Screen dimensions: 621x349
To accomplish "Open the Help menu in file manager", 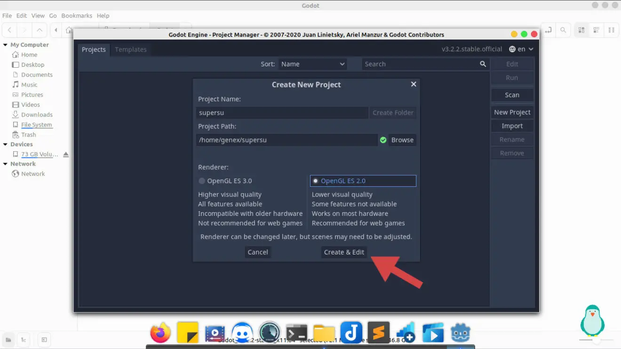I will pyautogui.click(x=103, y=16).
